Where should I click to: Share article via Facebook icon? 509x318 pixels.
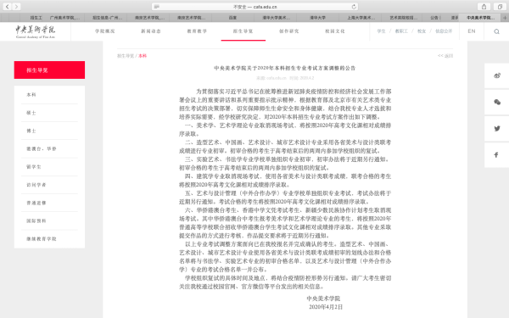496,155
